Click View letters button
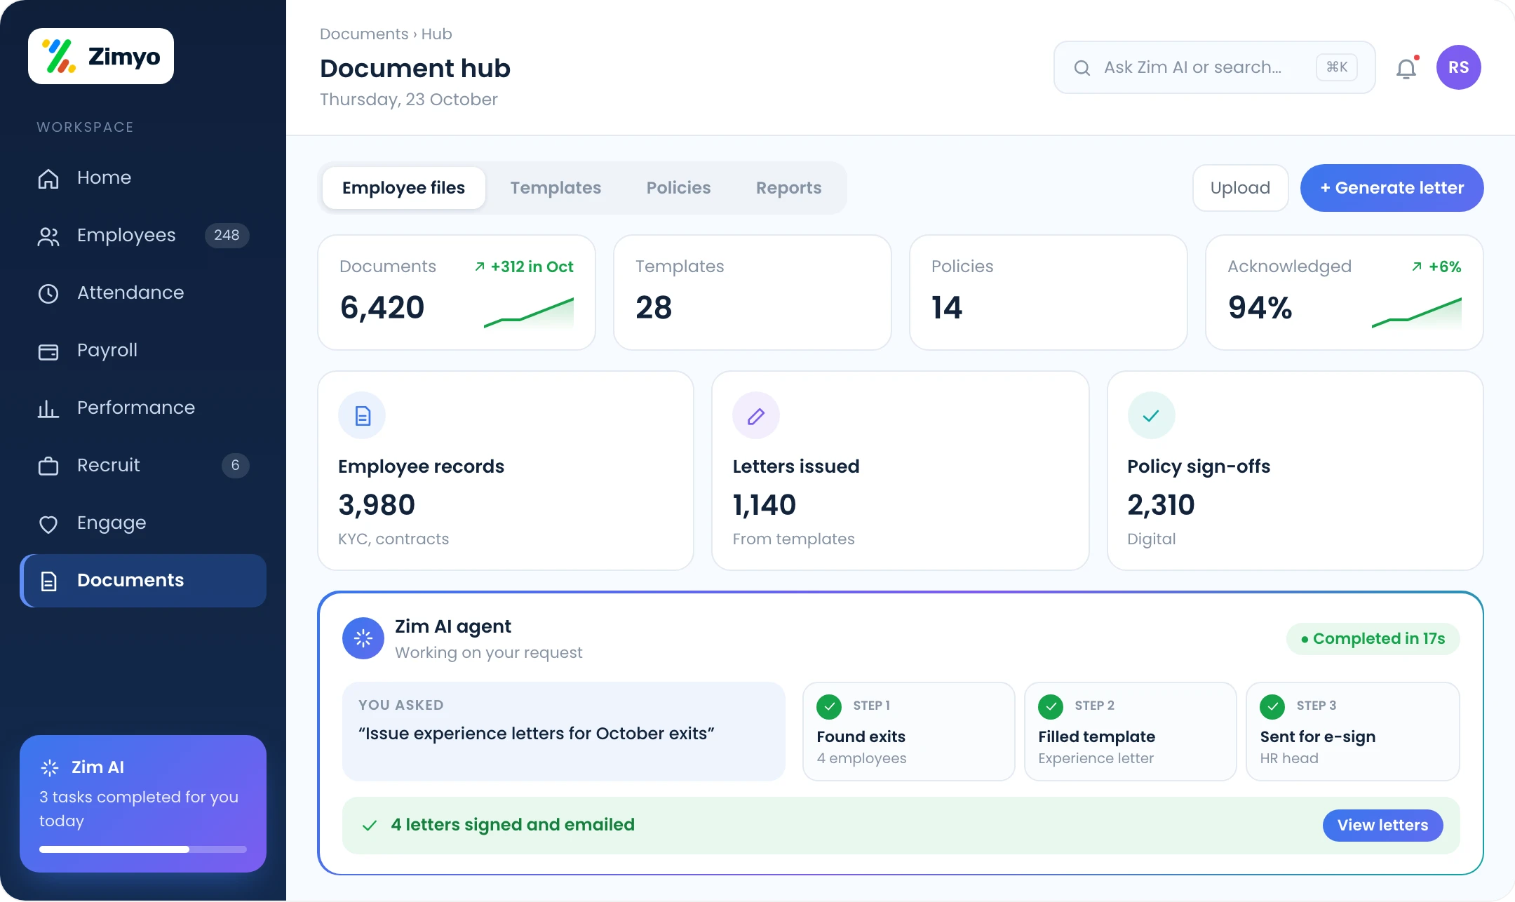This screenshot has height=902, width=1515. 1382,826
